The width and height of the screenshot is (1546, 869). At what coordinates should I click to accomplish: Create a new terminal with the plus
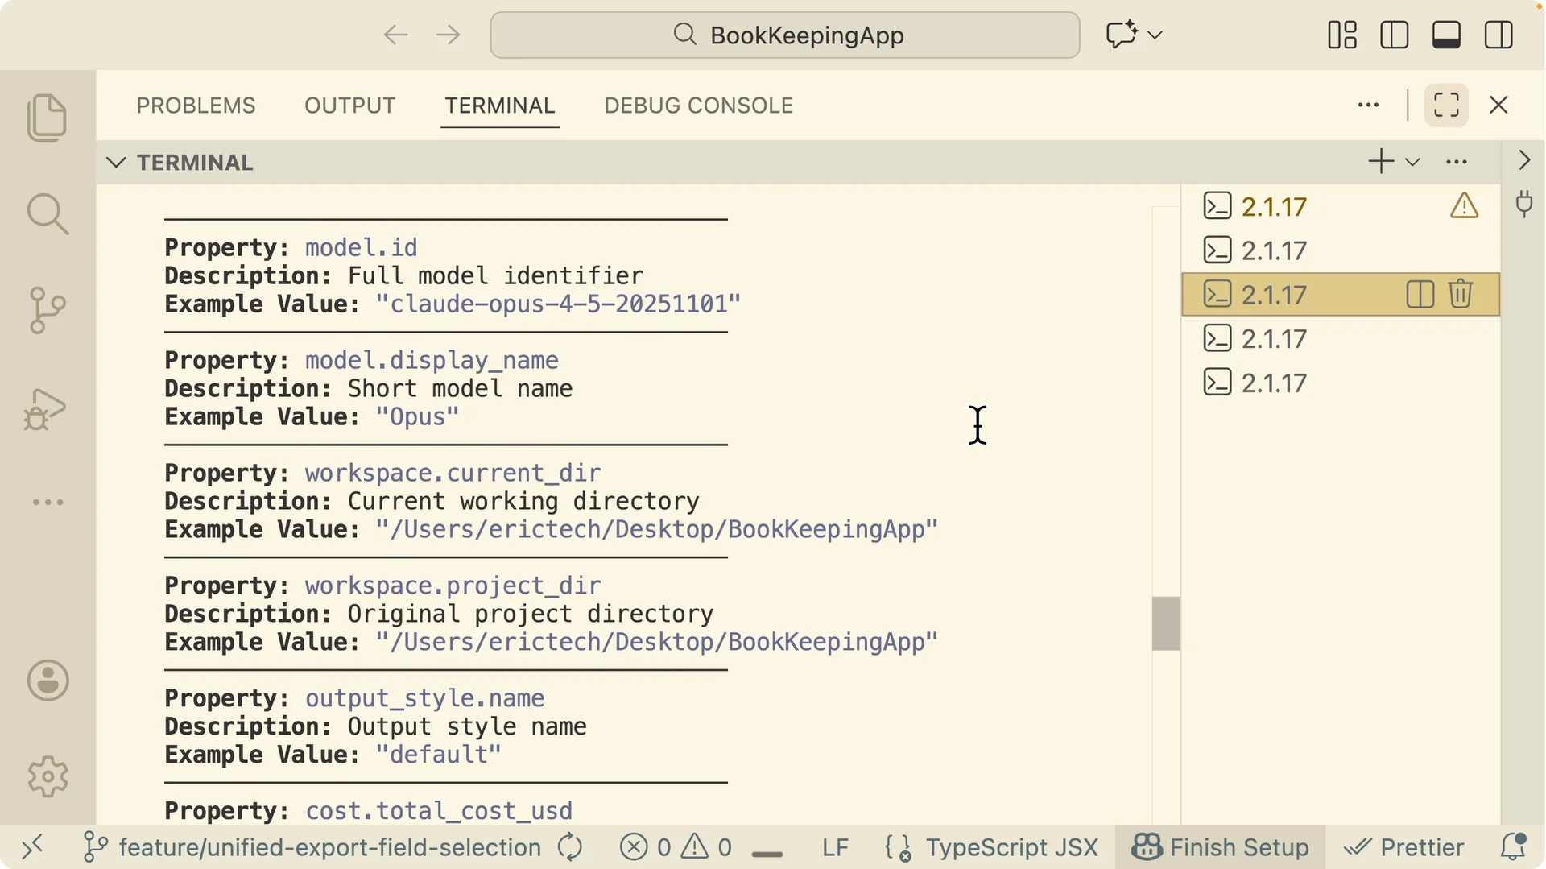[1381, 161]
